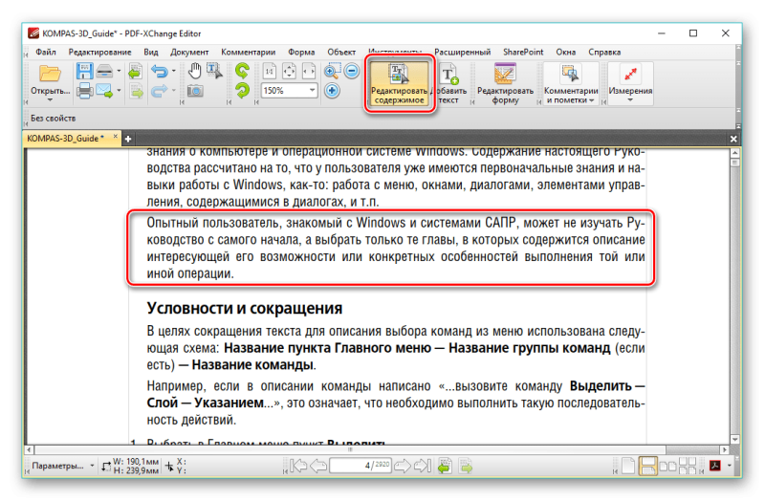Fit page to window icon
Screen dimensions: 765x501
click(290, 72)
